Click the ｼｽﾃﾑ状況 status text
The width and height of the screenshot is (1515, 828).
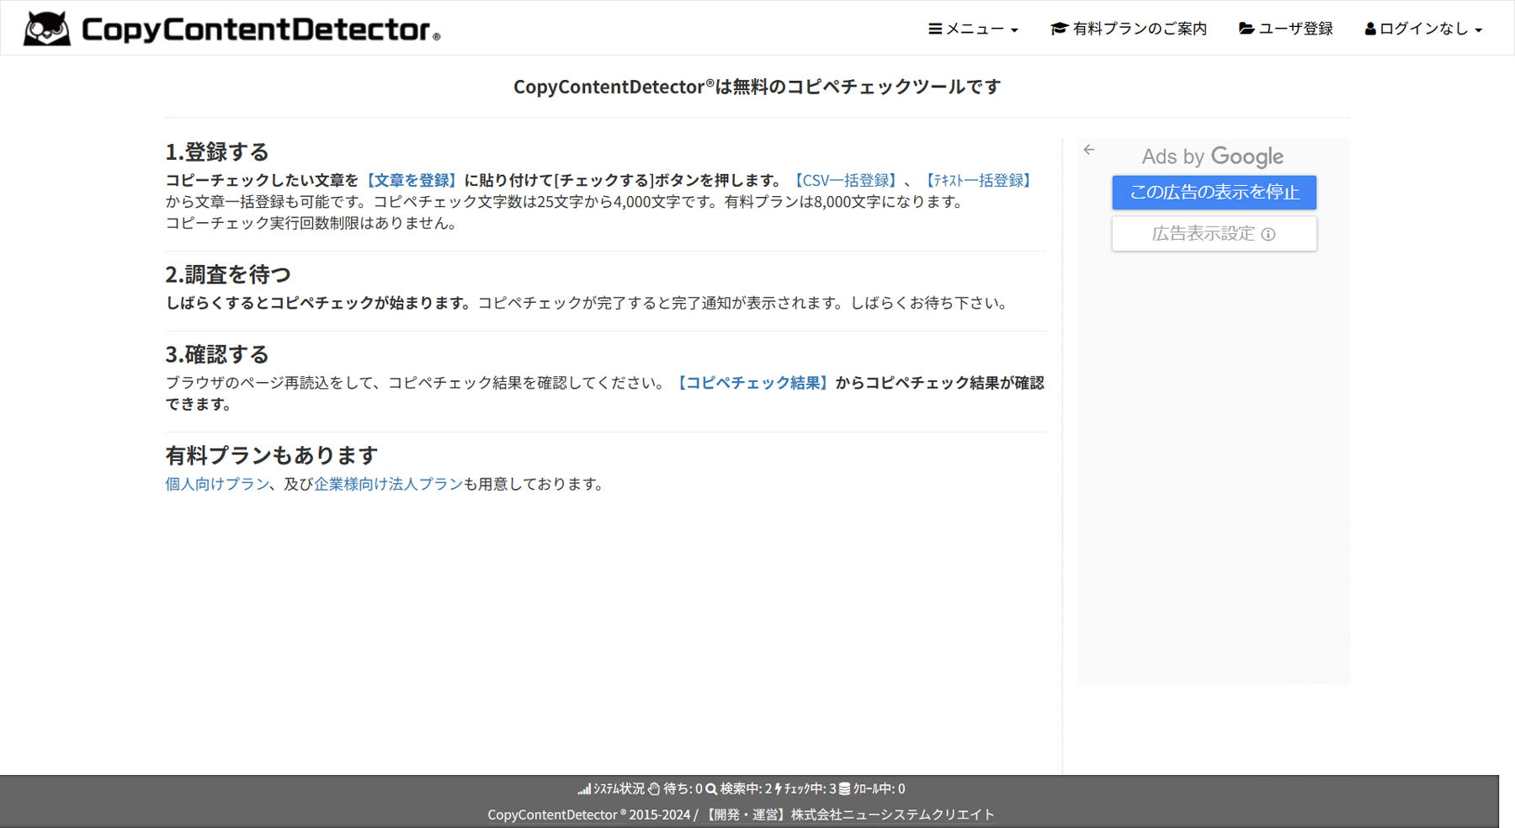tap(619, 789)
